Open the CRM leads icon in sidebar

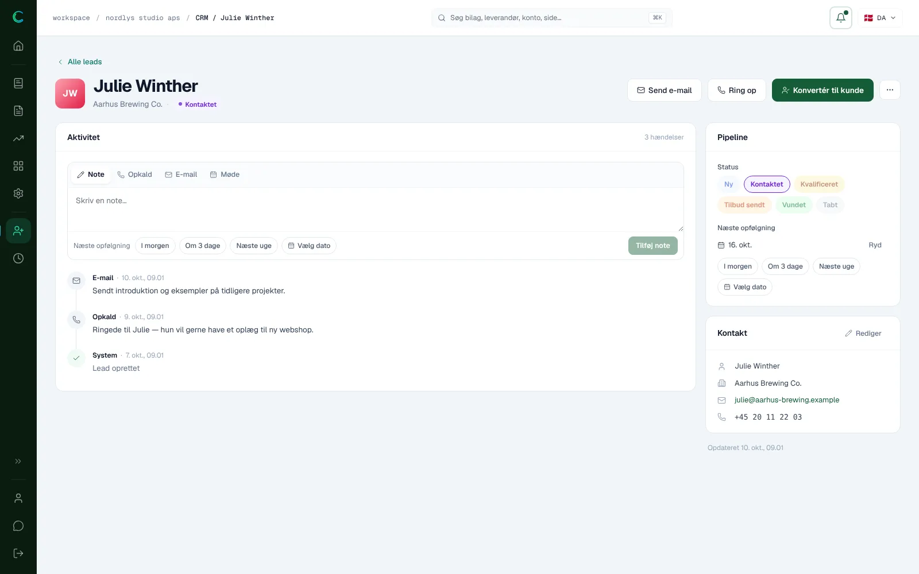18,231
